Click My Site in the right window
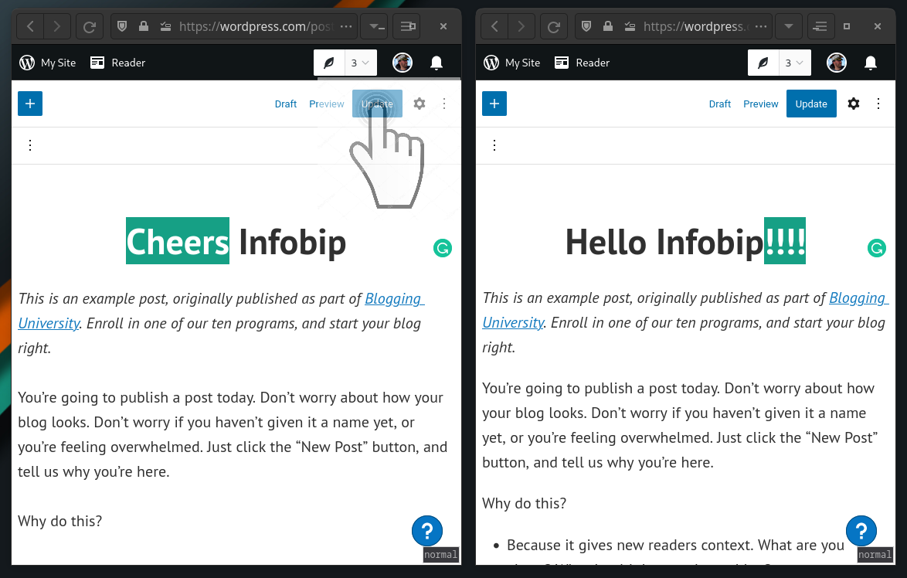The image size is (907, 578). tap(512, 63)
